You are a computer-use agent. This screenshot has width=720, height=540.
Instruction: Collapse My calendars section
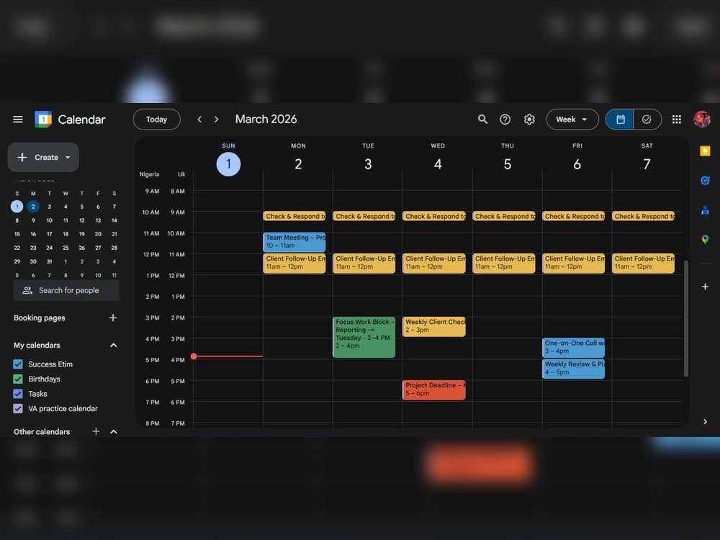point(114,346)
